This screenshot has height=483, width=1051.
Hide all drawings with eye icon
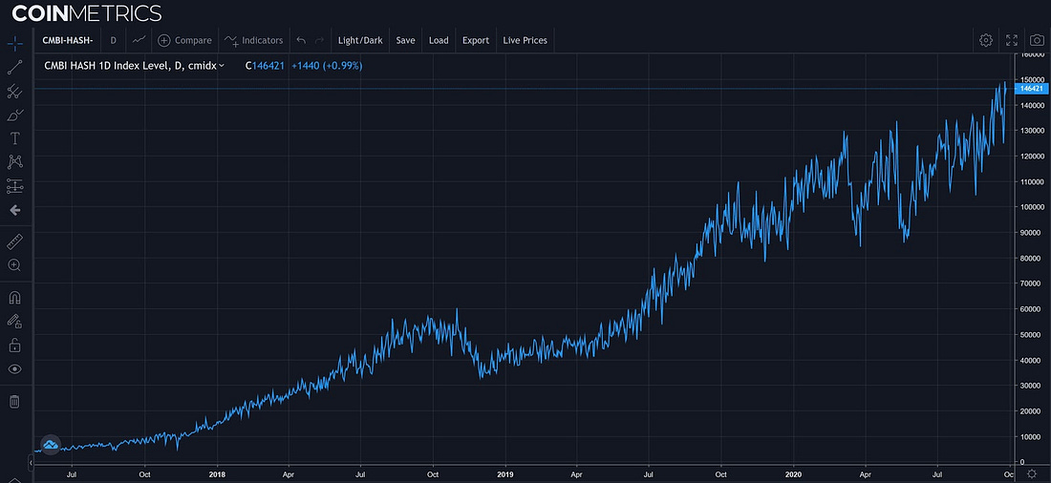point(14,369)
